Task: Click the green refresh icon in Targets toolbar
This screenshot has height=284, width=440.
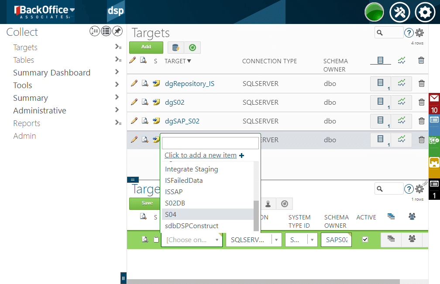Action: [x=192, y=48]
